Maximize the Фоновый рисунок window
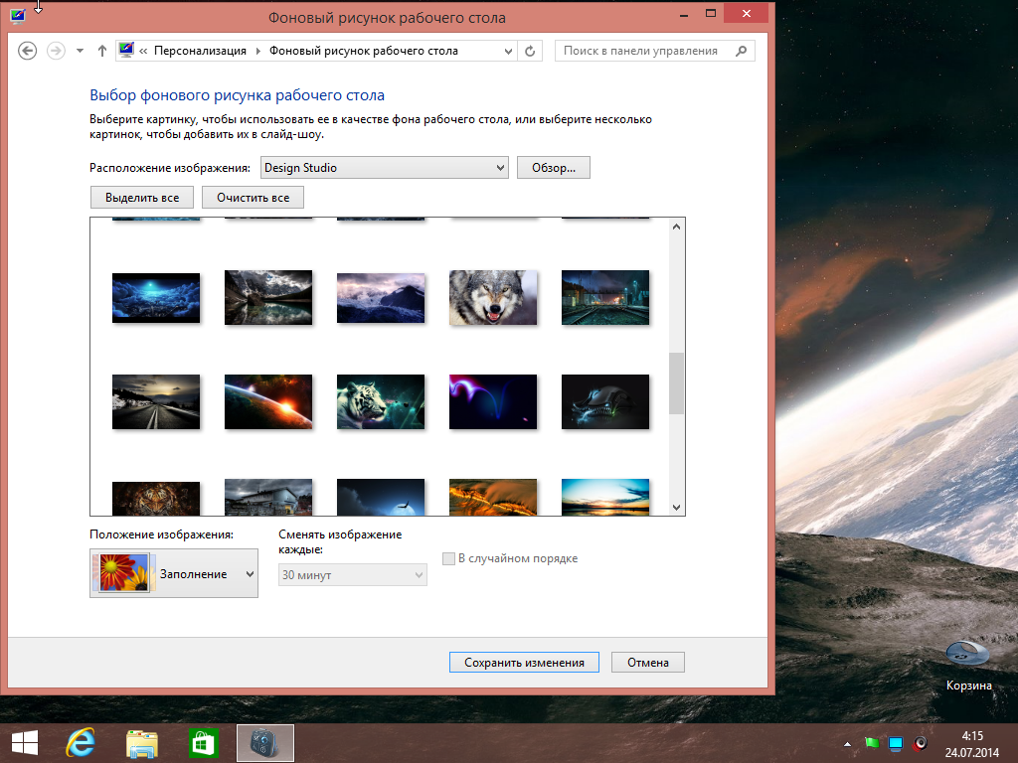1018x763 pixels. point(711,14)
